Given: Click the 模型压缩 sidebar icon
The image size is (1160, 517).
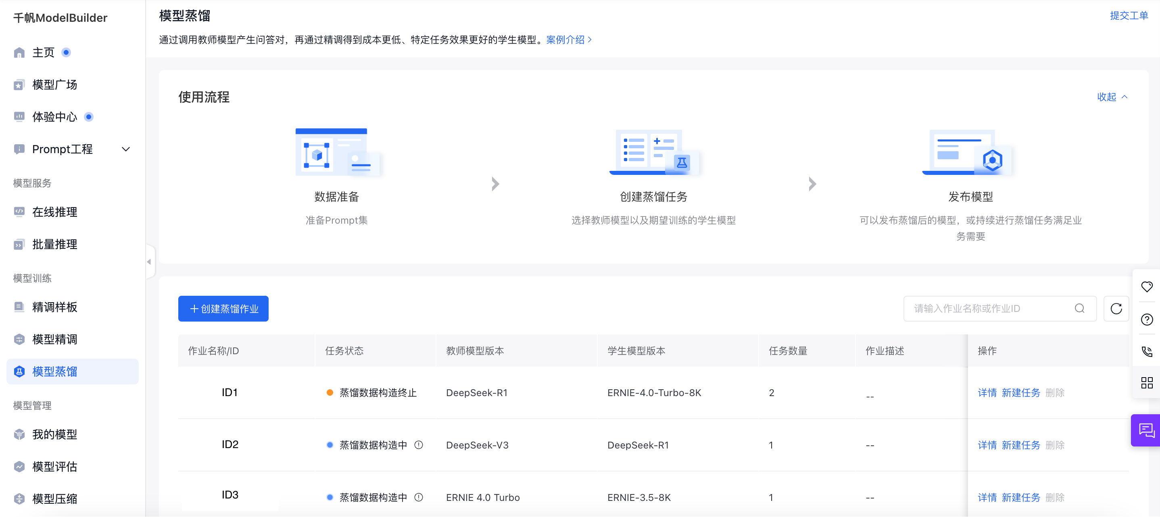Looking at the screenshot, I should pyautogui.click(x=19, y=499).
